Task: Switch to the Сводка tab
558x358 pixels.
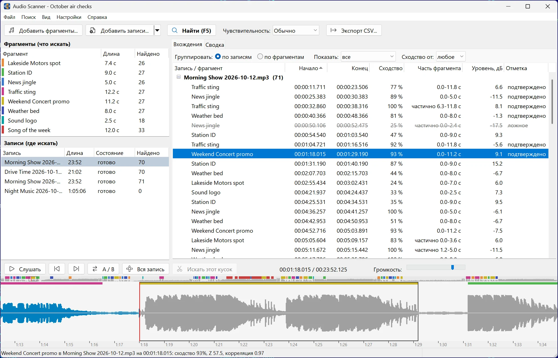Action: tap(215, 45)
